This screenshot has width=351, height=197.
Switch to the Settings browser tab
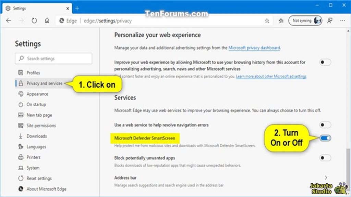pos(31,8)
